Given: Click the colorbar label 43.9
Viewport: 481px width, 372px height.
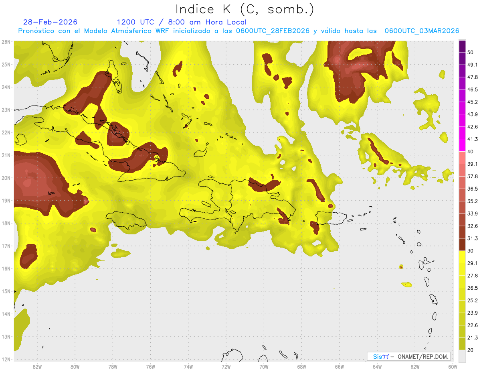Looking at the screenshot, I should point(472,114).
